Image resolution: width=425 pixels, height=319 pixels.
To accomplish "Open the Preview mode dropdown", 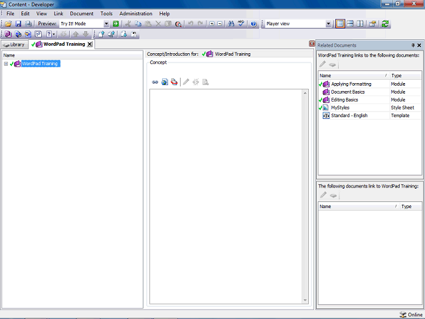I will (x=106, y=24).
